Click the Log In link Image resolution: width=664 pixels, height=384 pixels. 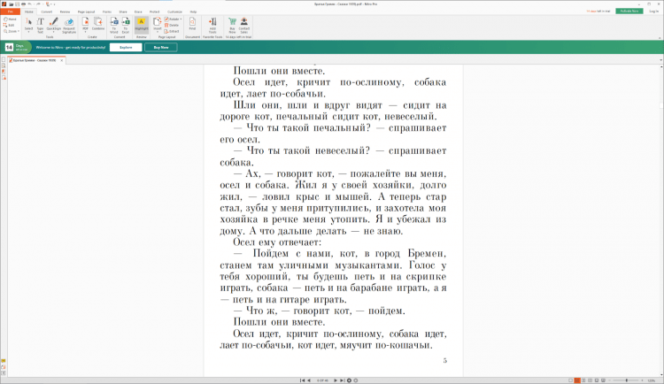[x=653, y=11]
